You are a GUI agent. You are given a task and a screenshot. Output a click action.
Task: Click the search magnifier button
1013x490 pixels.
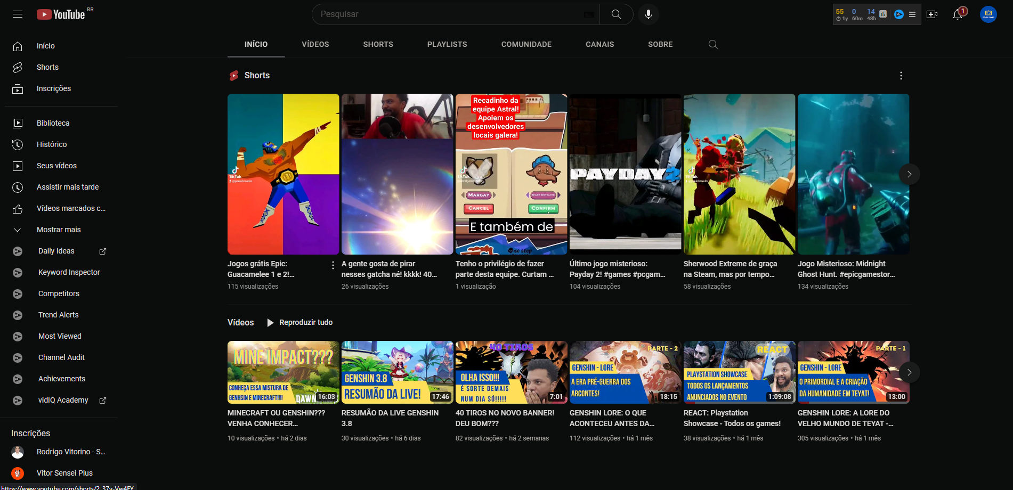point(616,14)
